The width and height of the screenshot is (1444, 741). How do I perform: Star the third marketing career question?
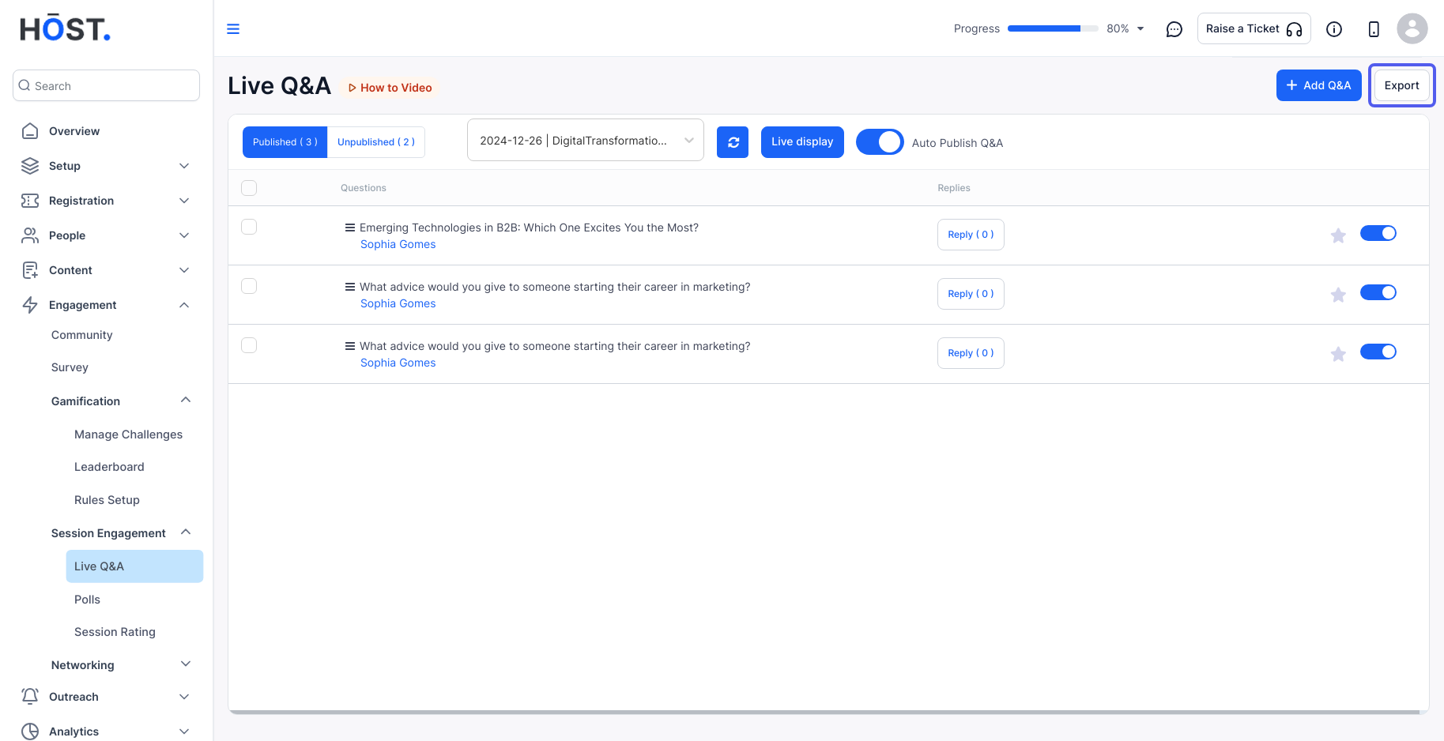click(1338, 354)
